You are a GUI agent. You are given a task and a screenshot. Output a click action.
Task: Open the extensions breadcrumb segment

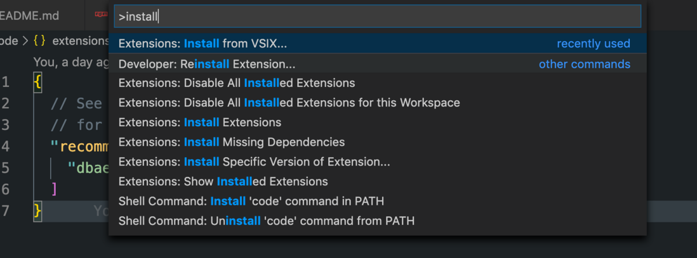81,41
